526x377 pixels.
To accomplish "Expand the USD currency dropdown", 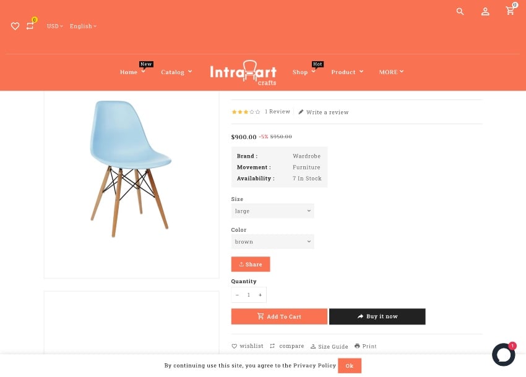I will (54, 26).
